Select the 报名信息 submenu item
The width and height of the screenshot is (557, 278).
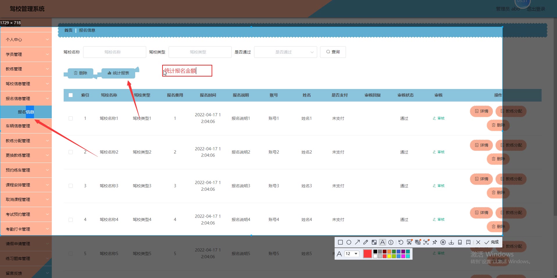[26, 112]
